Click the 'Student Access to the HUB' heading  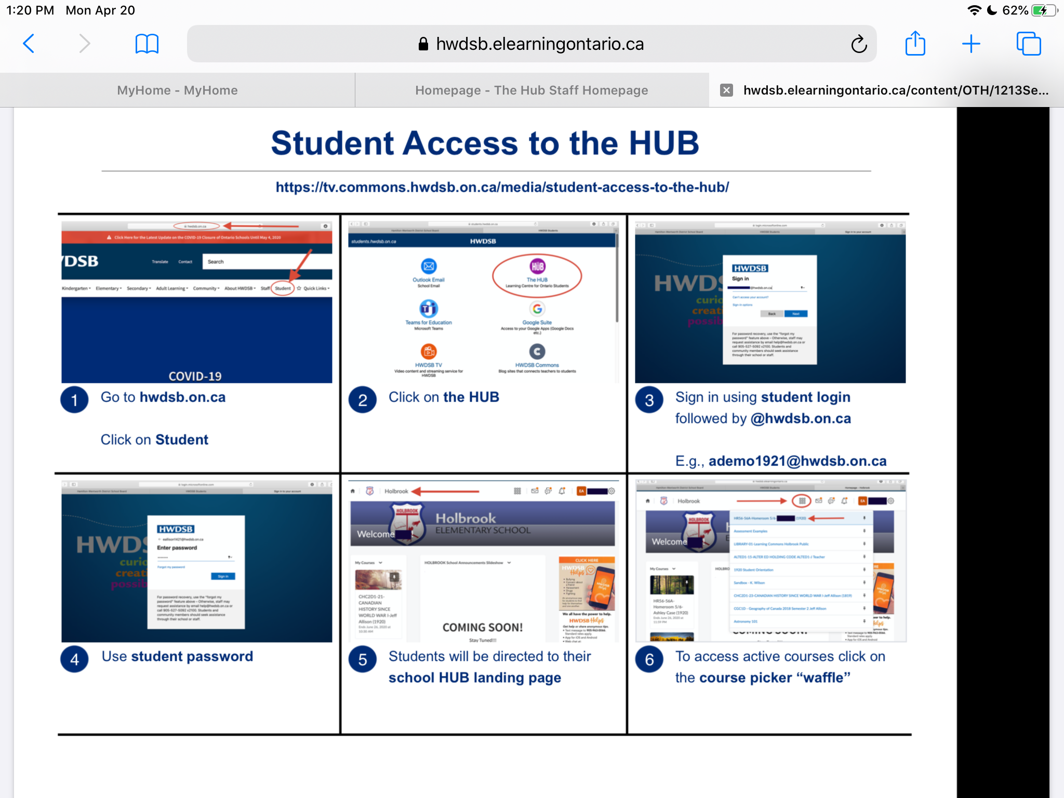click(x=485, y=143)
